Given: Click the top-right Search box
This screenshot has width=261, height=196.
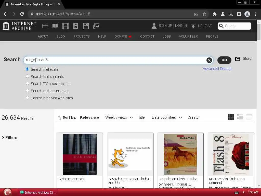Looking at the screenshot, I should 234,26.
